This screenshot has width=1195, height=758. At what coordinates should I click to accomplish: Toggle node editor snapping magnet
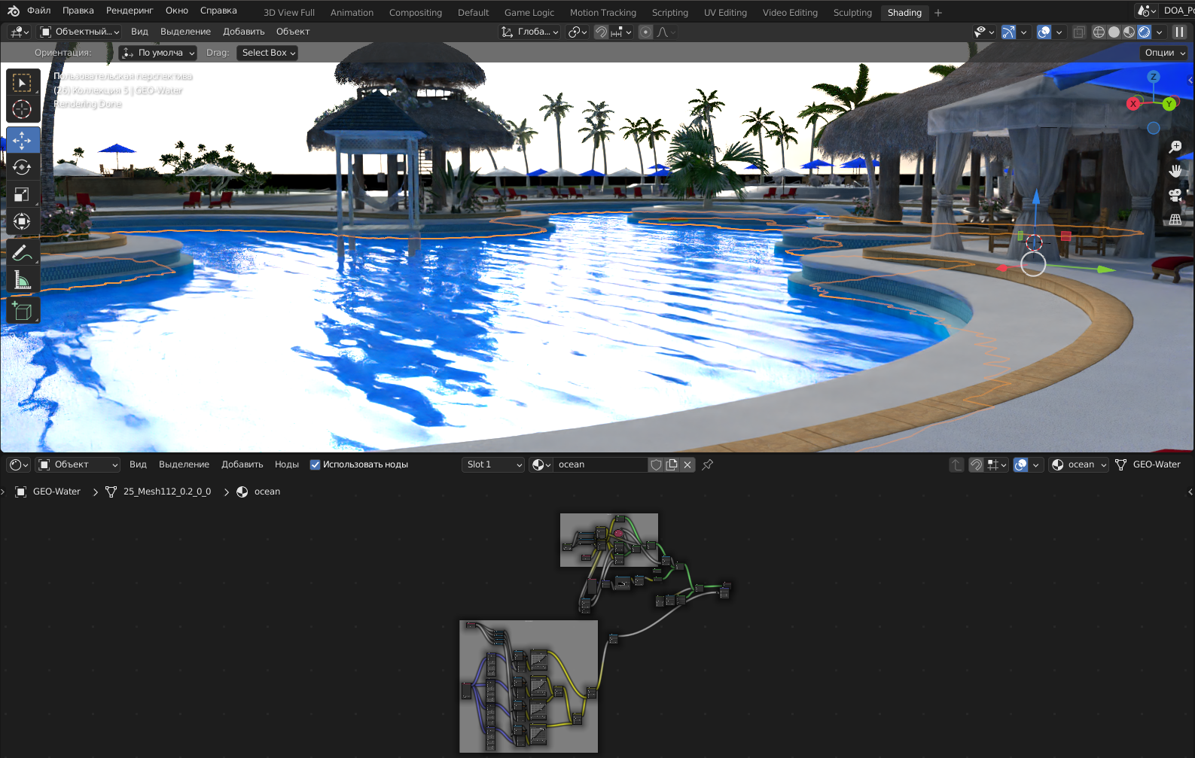tap(976, 465)
